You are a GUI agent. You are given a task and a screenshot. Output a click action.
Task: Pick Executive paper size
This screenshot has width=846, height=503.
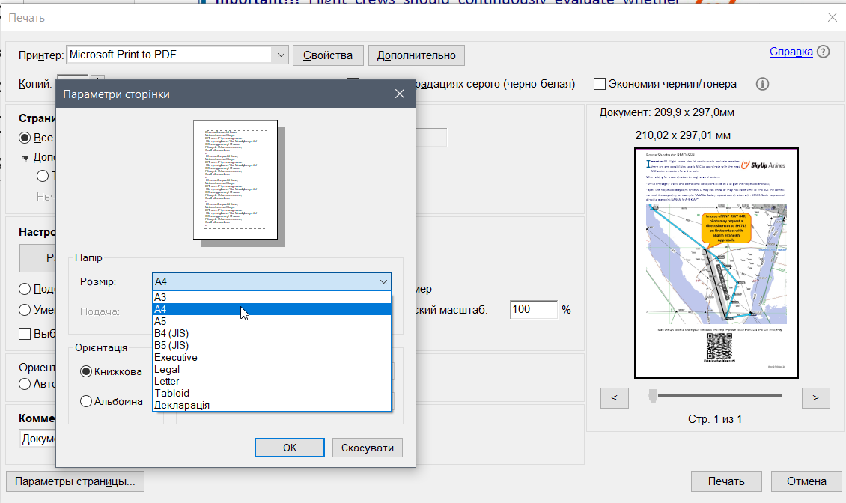click(x=271, y=357)
